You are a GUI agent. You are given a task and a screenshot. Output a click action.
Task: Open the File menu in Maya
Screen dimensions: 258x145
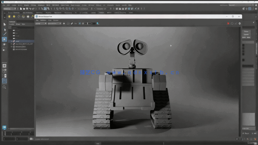(4, 5)
